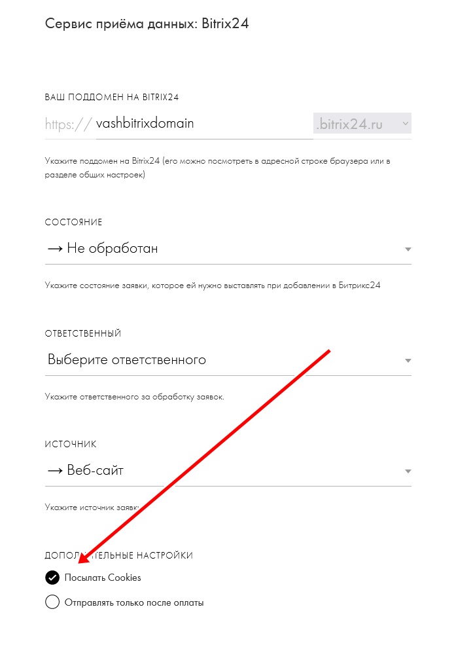
Task: Click the ВАШ ПОДДОМЕН НА BITRIX24 label
Action: coord(112,97)
